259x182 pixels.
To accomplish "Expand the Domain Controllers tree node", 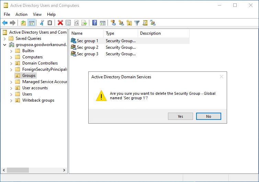I will point(11,63).
